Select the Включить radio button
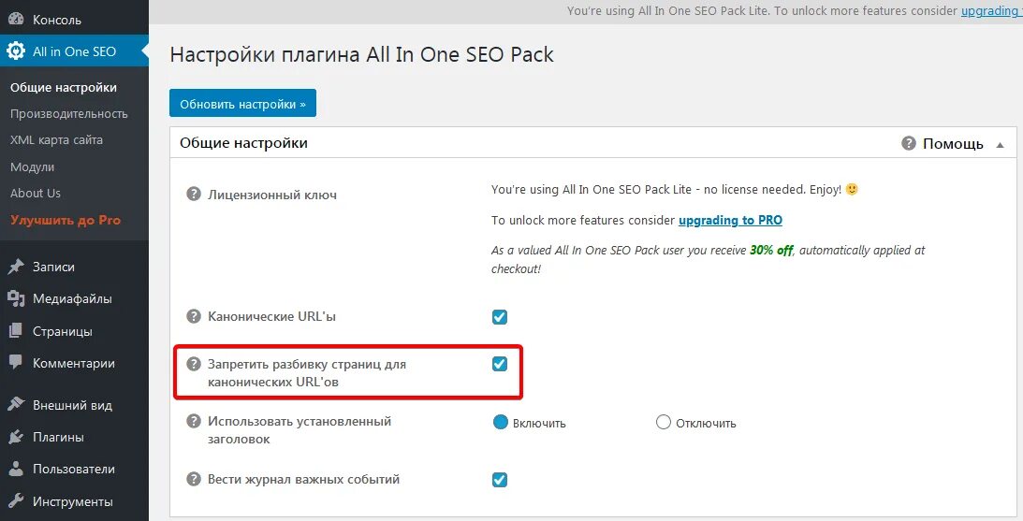The image size is (1023, 521). point(501,423)
